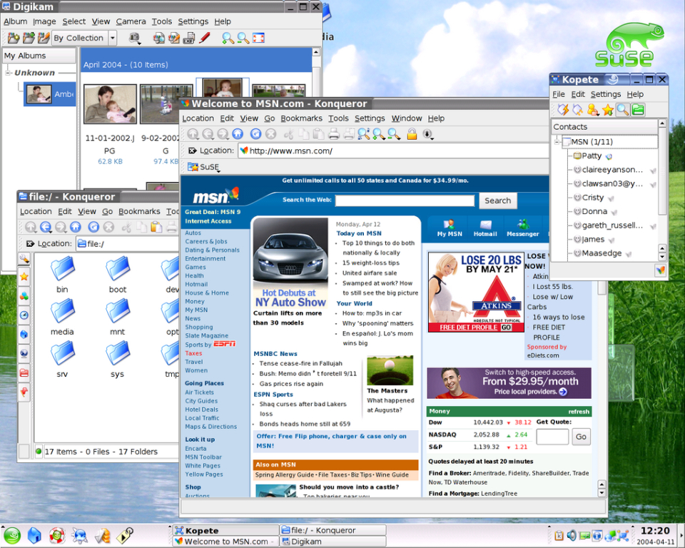This screenshot has height=548, width=685.
Task: Click the lightning connect icon in Kopete toolbar
Action: tap(563, 110)
